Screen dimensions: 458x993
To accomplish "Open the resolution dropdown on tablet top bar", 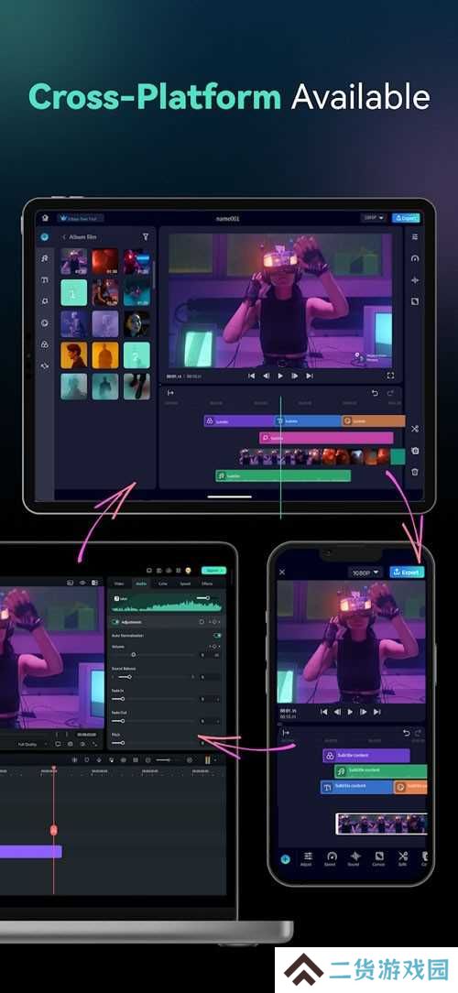I will [374, 218].
